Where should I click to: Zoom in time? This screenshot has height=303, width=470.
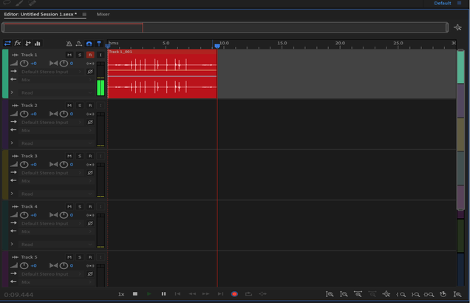tap(358, 294)
